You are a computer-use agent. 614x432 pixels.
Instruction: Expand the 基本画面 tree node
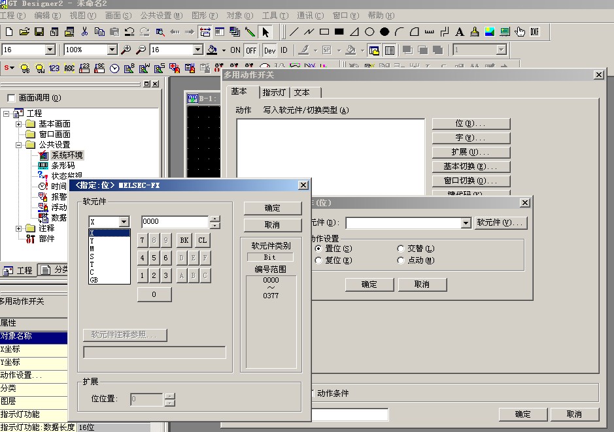(19, 124)
